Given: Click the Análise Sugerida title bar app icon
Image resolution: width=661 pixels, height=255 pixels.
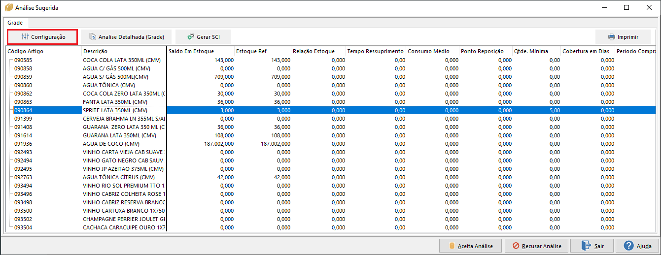Looking at the screenshot, I should [x=8, y=7].
